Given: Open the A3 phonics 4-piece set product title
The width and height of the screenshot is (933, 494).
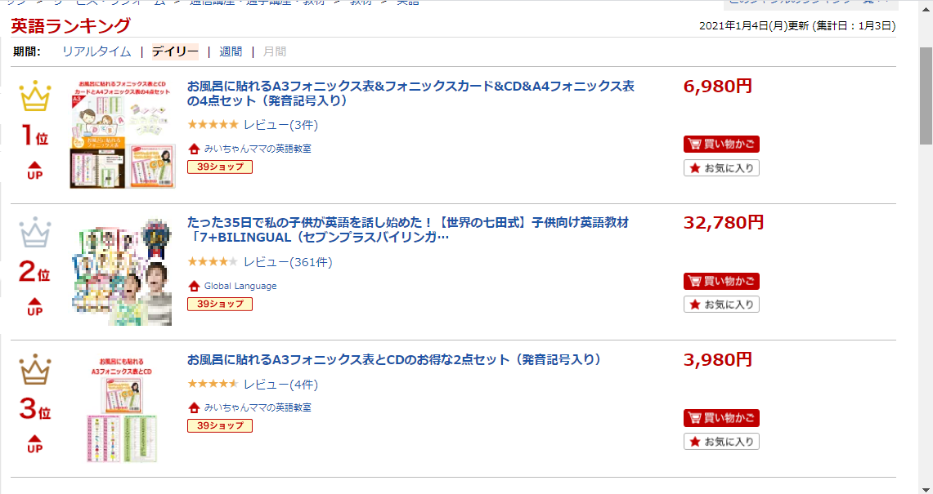Looking at the screenshot, I should point(410,93).
